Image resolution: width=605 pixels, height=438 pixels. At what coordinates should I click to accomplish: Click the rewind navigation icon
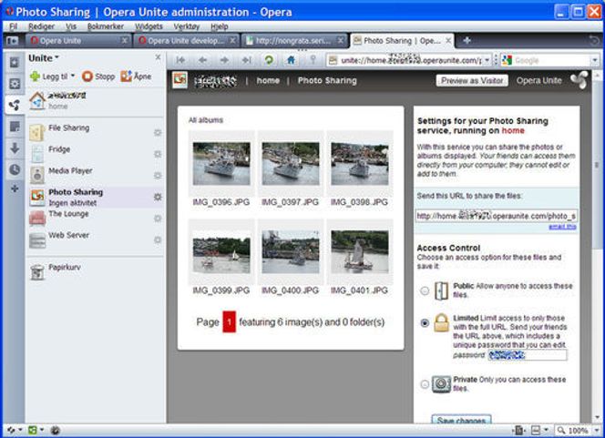180,60
